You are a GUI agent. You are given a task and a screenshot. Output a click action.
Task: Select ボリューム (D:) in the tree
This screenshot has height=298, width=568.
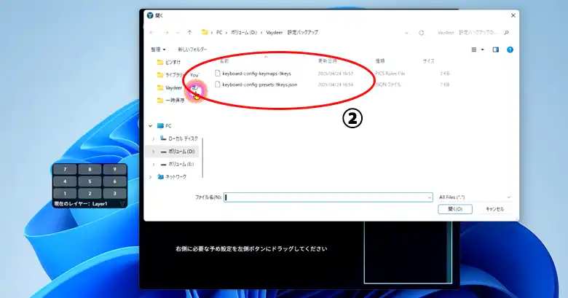click(178, 152)
